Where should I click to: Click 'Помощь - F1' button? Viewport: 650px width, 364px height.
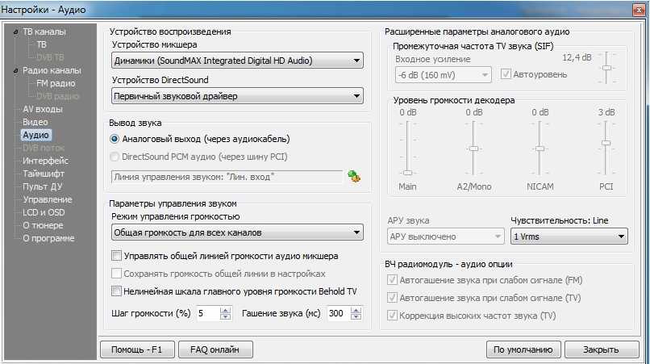pos(135,349)
